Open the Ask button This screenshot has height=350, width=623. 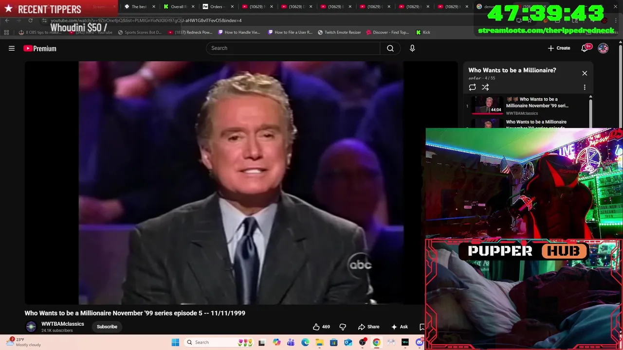click(400, 327)
